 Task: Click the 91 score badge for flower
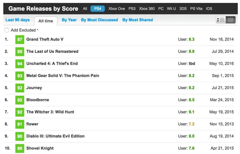20,124
